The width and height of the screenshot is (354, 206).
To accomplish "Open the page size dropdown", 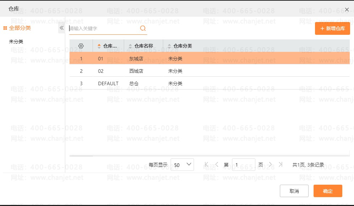I will pos(182,165).
